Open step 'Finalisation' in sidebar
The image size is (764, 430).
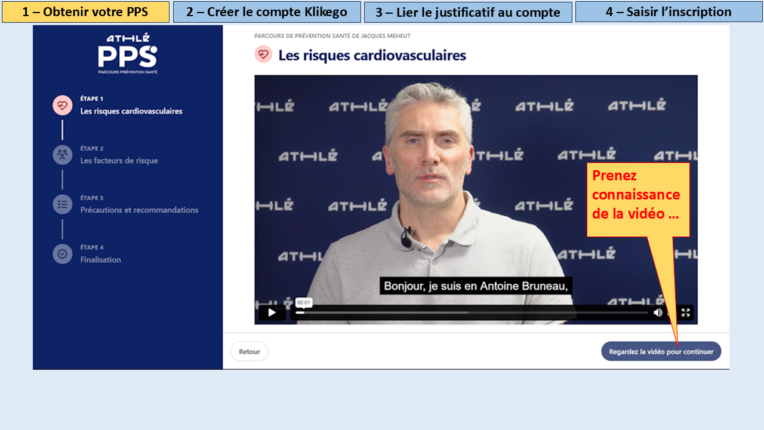click(x=101, y=260)
